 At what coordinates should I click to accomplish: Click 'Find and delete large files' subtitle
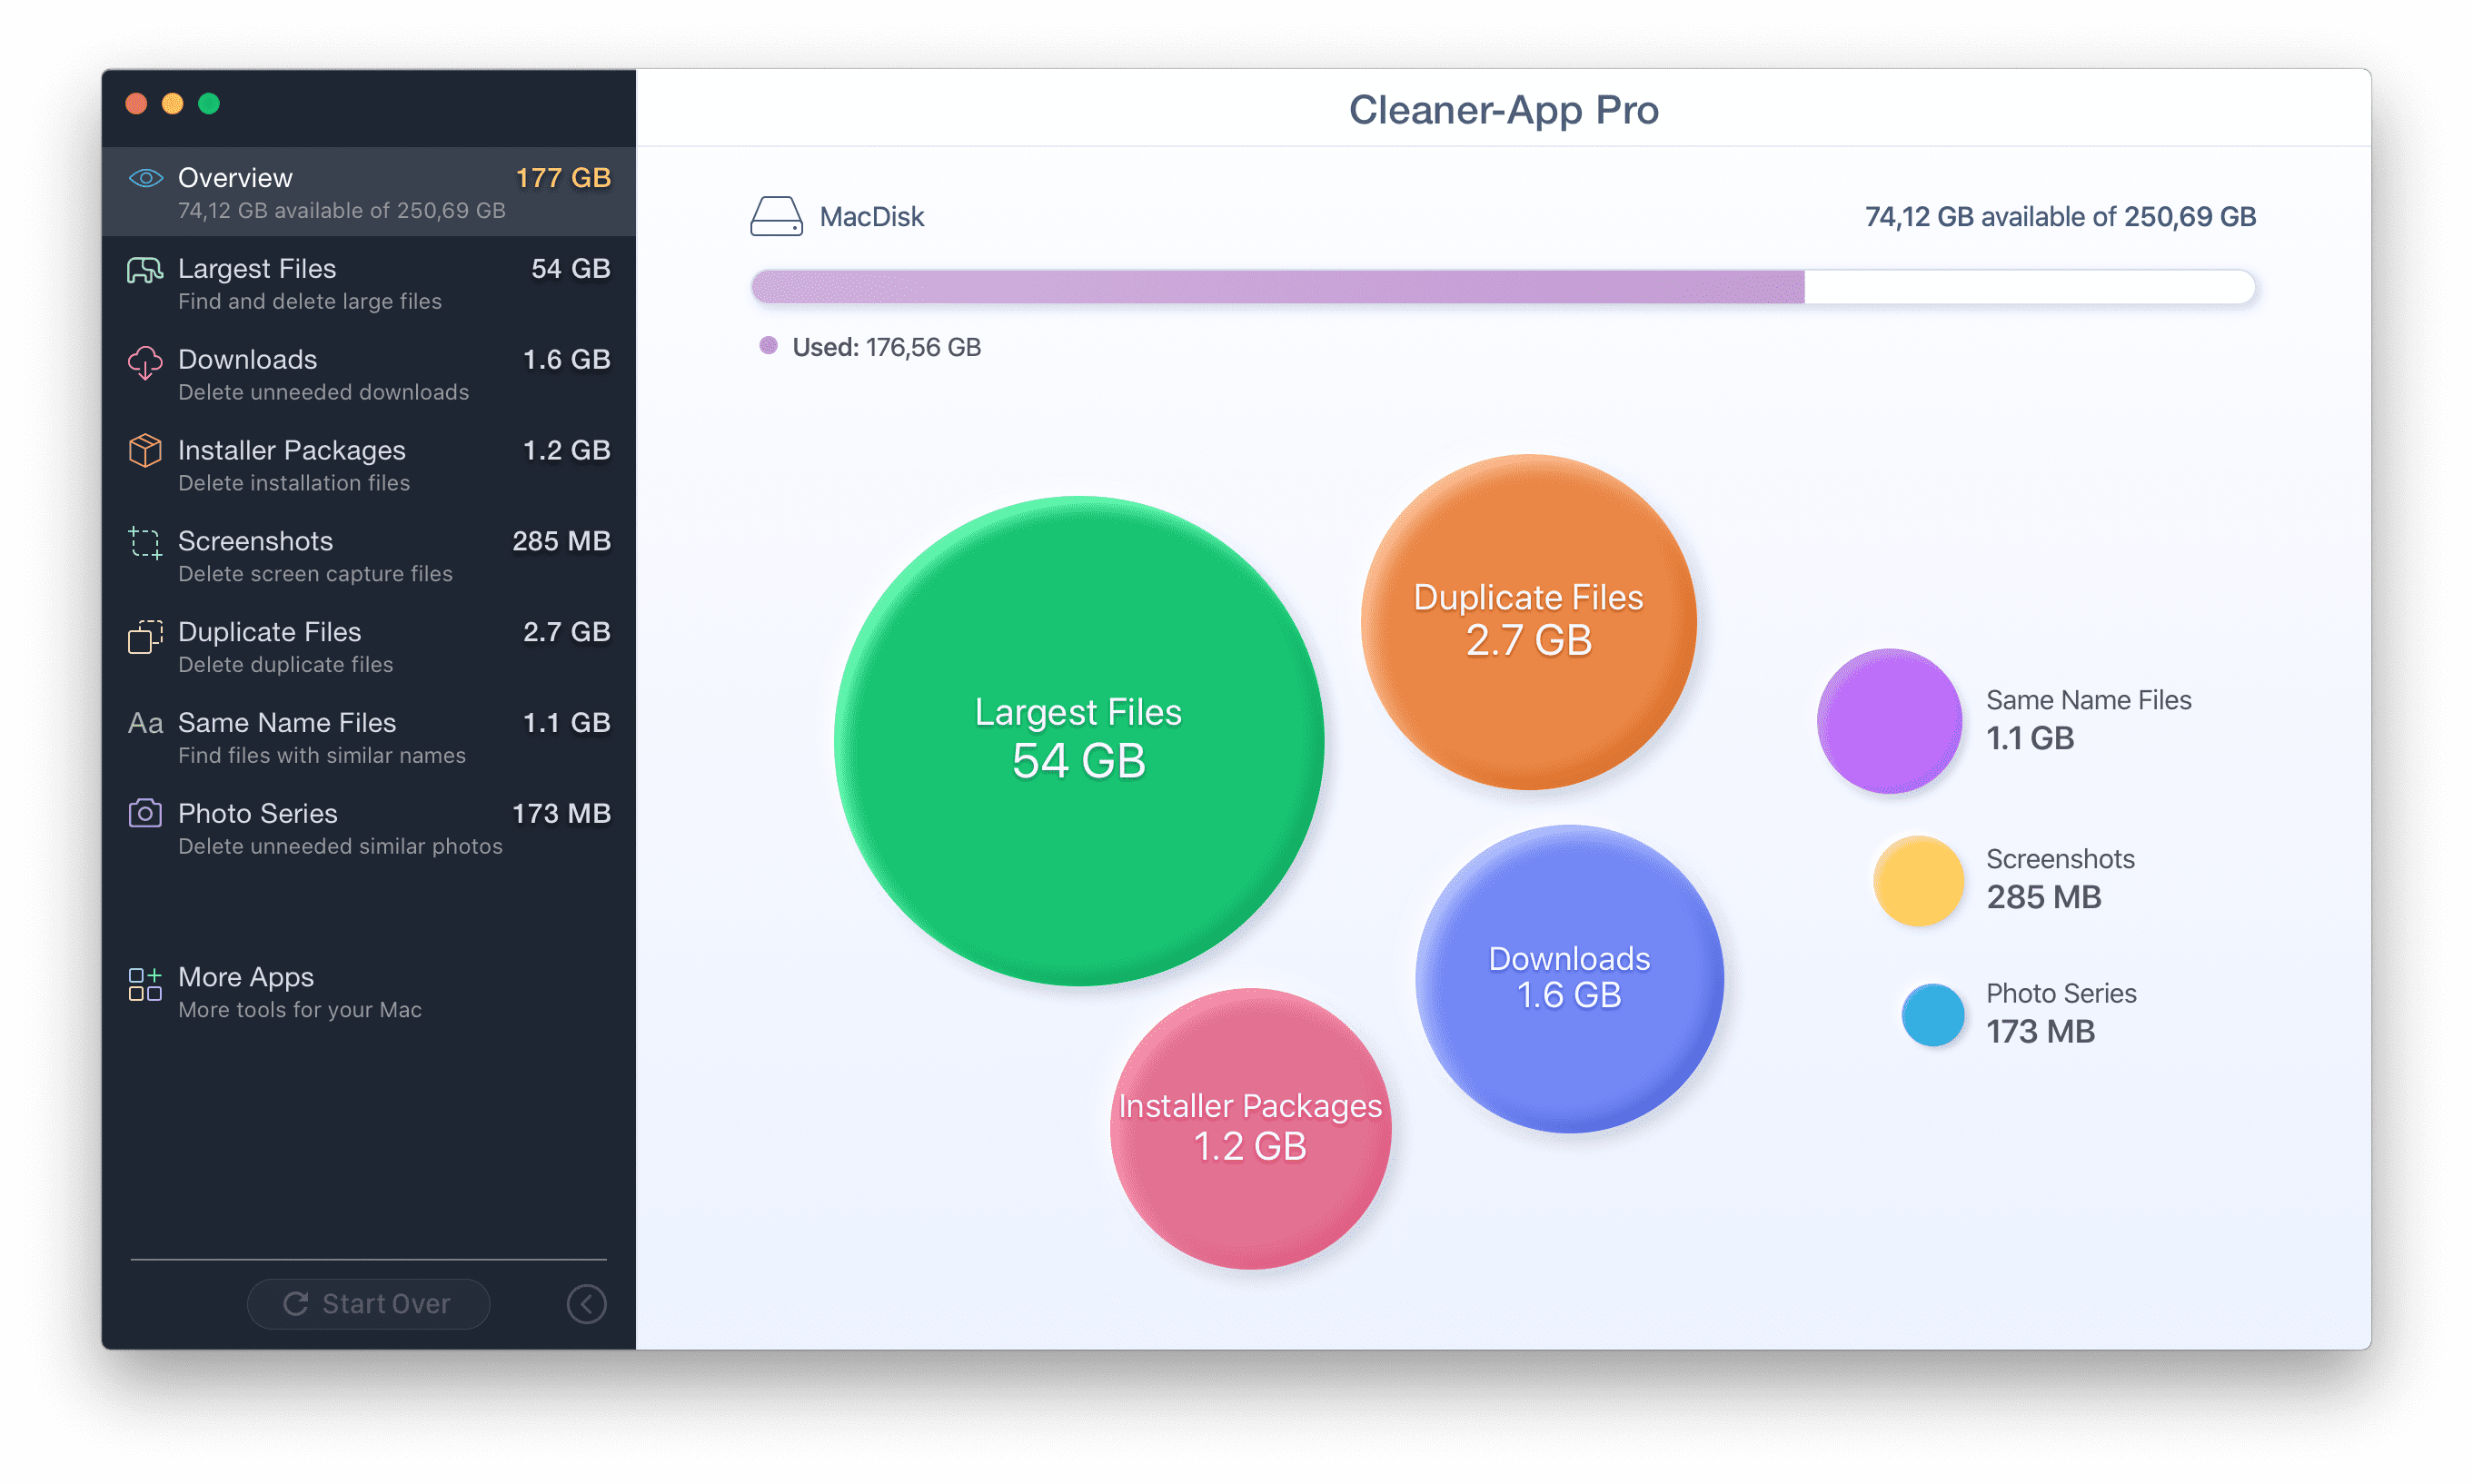coord(310,301)
